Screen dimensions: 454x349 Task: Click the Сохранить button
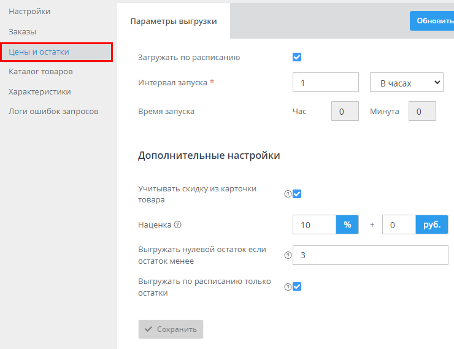point(171,329)
